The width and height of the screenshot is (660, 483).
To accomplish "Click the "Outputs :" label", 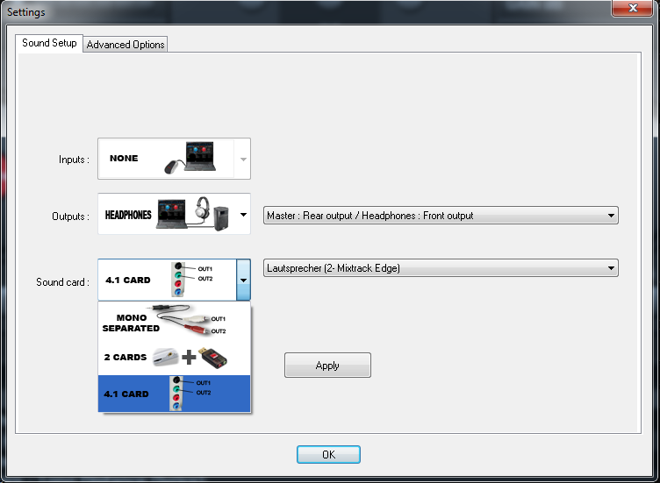I will (71, 217).
